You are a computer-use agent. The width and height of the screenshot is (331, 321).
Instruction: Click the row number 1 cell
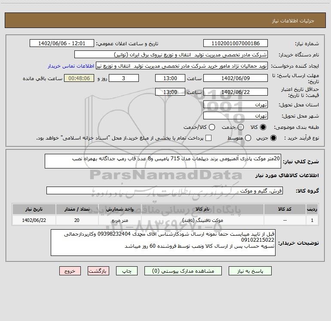(x=312, y=220)
